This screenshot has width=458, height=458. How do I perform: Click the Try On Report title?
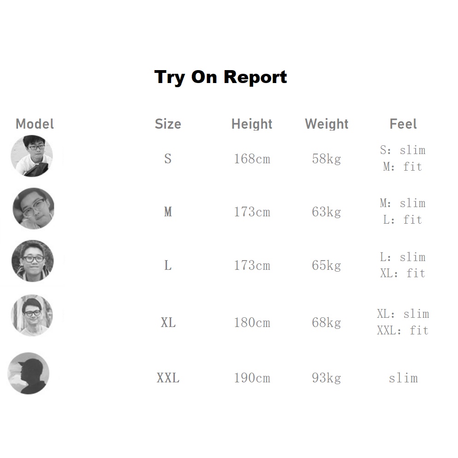pos(220,77)
